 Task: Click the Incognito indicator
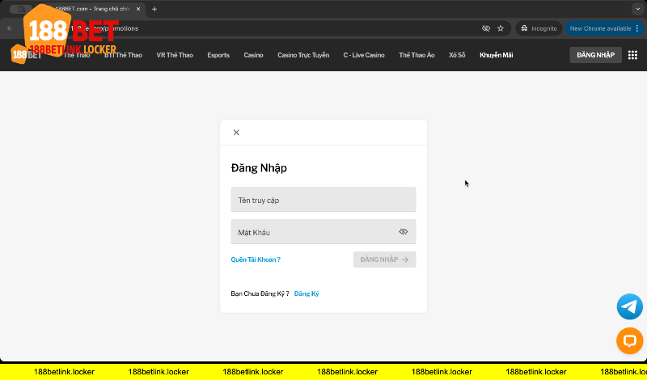(x=539, y=28)
